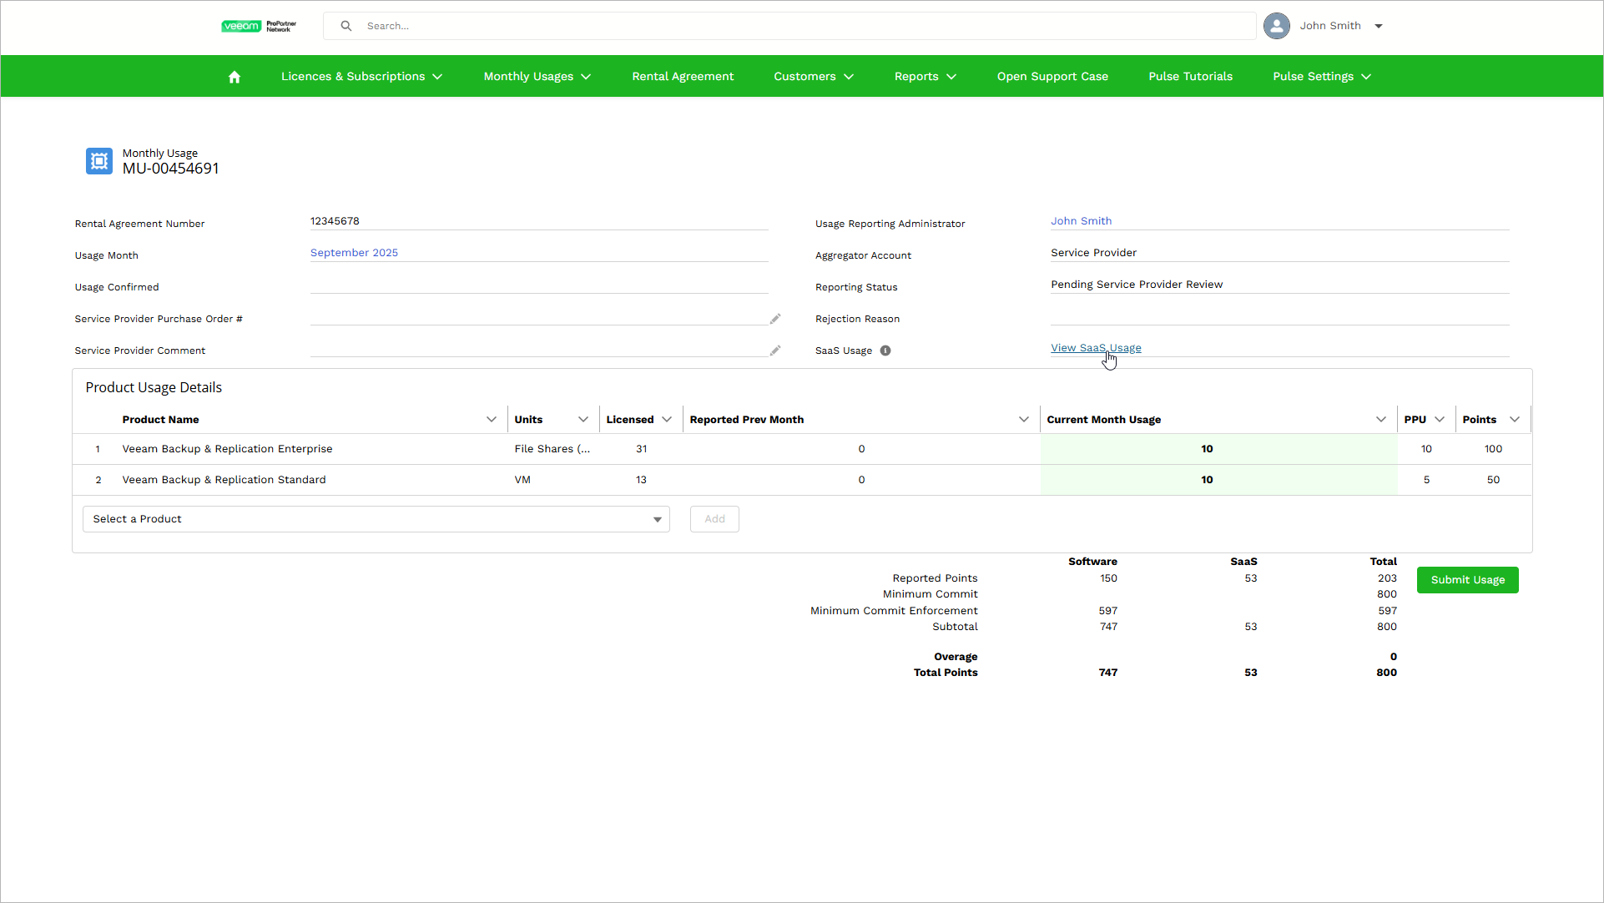Open the September 2025 usage month link
1604x903 pixels.
pos(354,253)
